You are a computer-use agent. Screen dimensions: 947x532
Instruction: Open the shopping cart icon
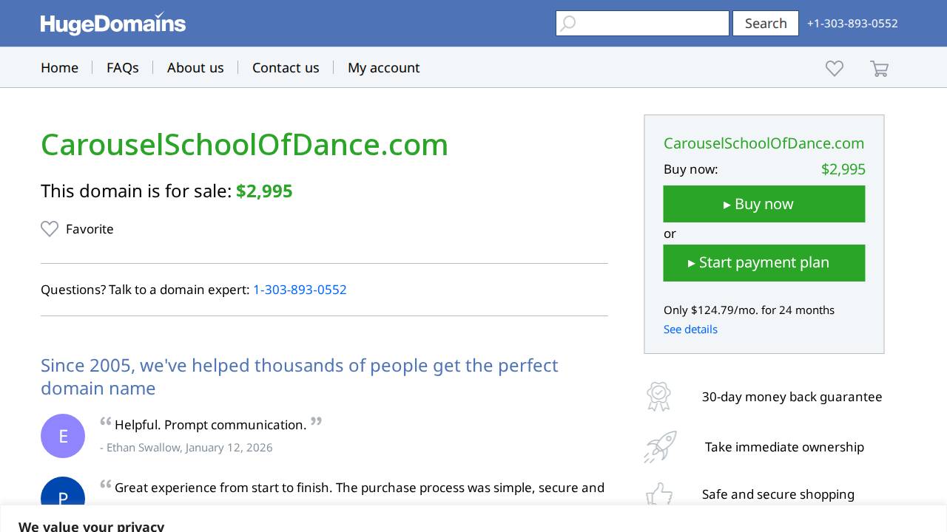point(879,68)
